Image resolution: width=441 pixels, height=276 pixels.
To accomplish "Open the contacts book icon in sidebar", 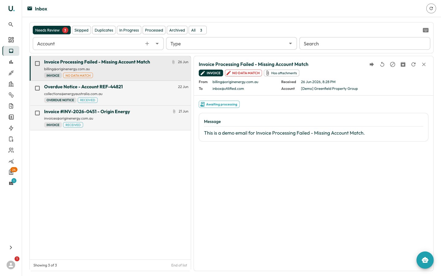I will click(x=11, y=117).
